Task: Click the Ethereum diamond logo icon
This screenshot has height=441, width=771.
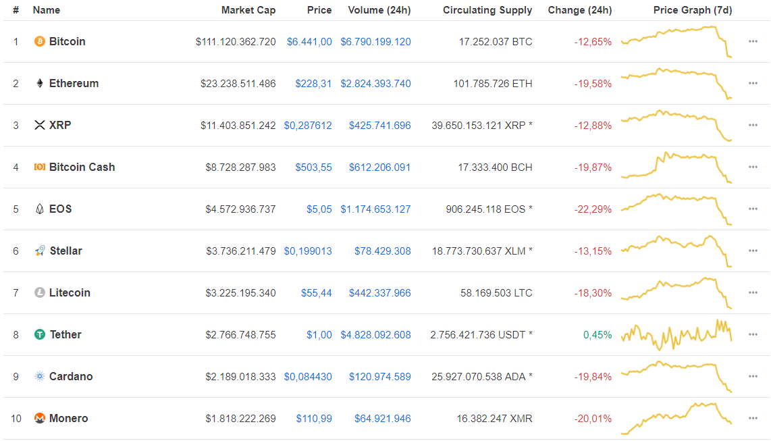Action: point(39,83)
